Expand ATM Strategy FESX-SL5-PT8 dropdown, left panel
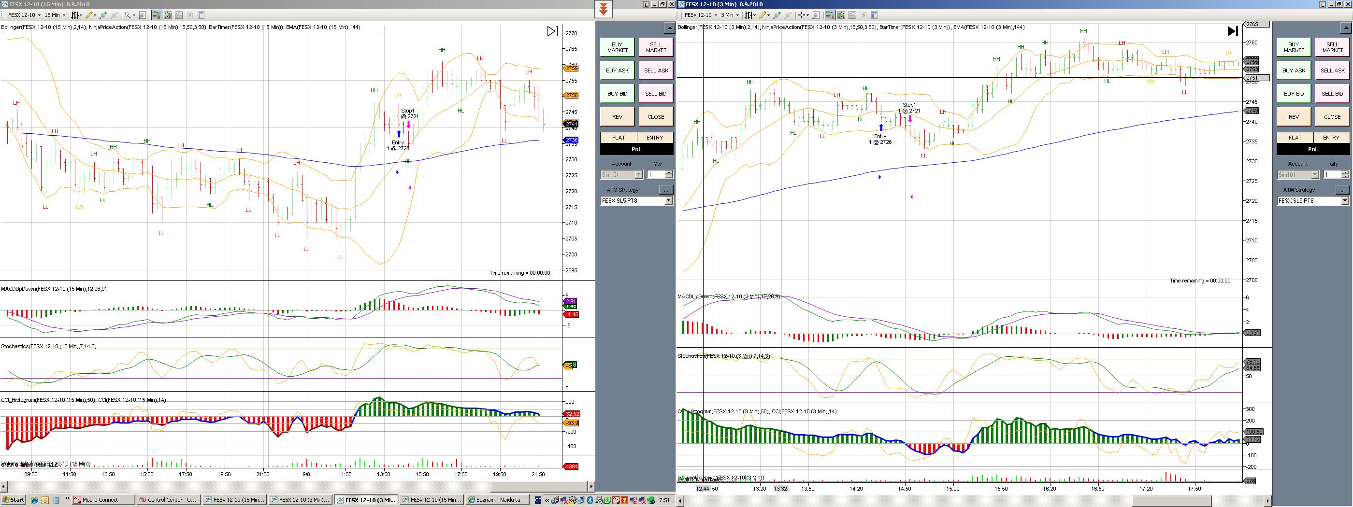Image resolution: width=1353 pixels, height=507 pixels. pos(668,201)
